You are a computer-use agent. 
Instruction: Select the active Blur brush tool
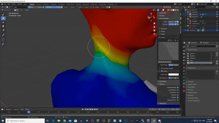pyautogui.click(x=3, y=18)
